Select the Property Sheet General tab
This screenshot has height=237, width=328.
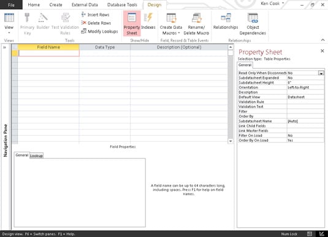[x=245, y=65]
